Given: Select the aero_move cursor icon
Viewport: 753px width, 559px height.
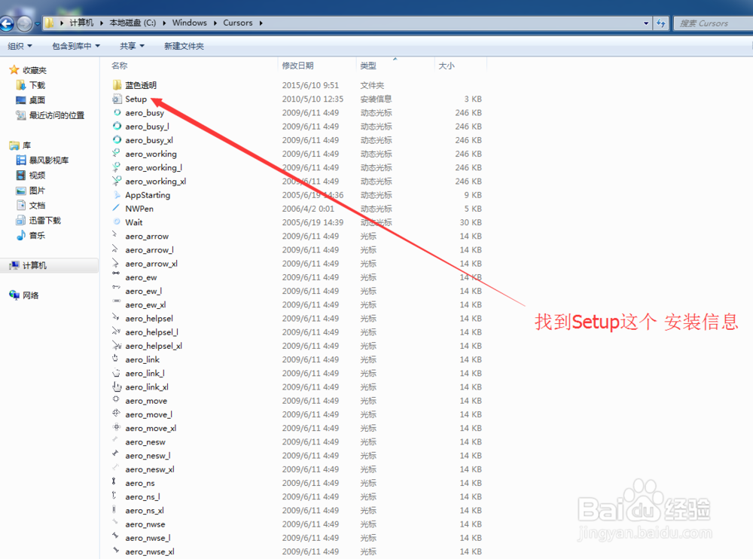Looking at the screenshot, I should [116, 399].
